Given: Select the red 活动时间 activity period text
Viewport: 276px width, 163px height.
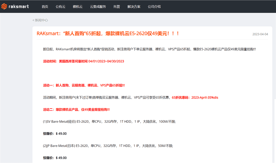Looking at the screenshot, I should 83,61.
